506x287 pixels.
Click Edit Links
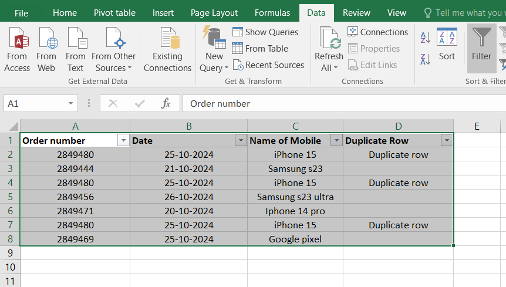[x=372, y=65]
